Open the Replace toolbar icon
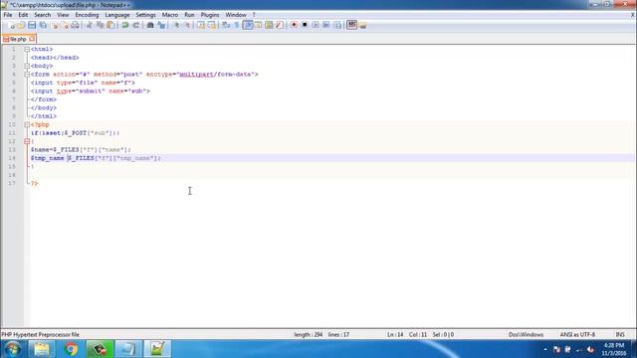Viewport: 637px width, 358px height. pyautogui.click(x=161, y=25)
